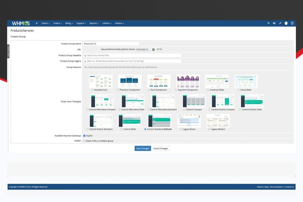Click Save Changes button
The image size is (303, 202).
coord(143,148)
